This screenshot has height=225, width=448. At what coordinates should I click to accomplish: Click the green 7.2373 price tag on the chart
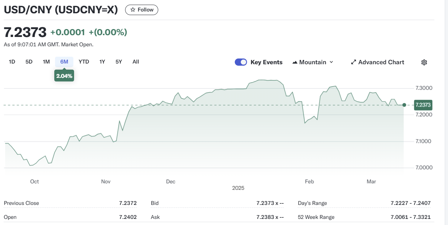point(423,105)
